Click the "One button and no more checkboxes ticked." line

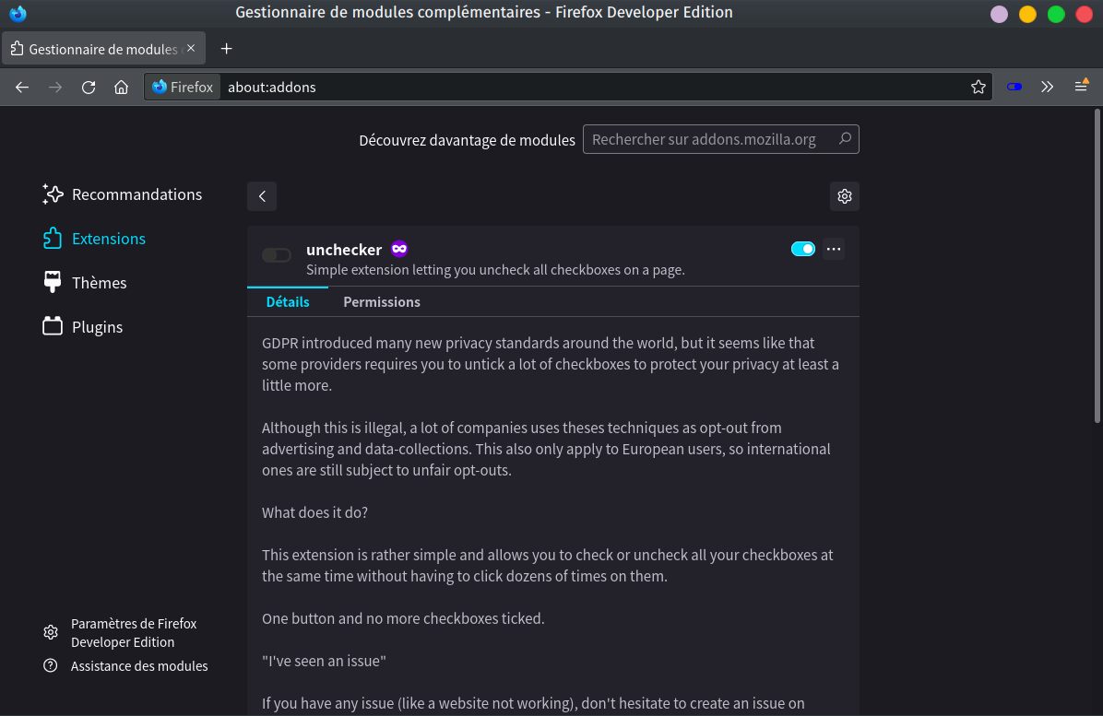(x=403, y=618)
